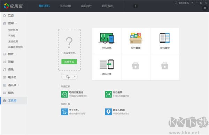Click the first empty toolbox placeholder
This screenshot has width=209, height=135.
(136, 66)
